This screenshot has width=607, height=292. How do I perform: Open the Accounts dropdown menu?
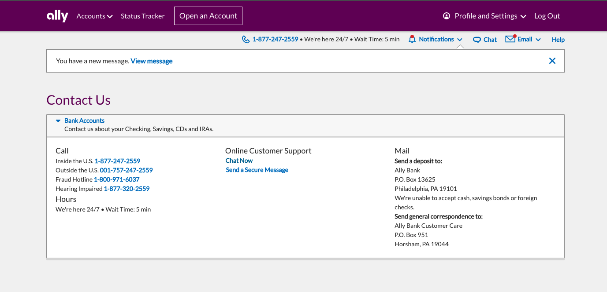point(94,16)
